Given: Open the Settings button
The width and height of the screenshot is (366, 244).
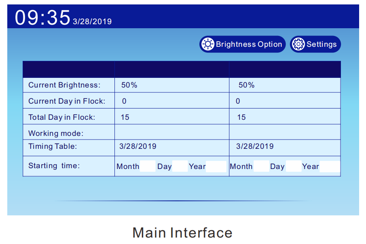Looking at the screenshot, I should point(315,44).
